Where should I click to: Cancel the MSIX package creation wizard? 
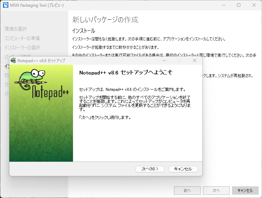point(245,190)
